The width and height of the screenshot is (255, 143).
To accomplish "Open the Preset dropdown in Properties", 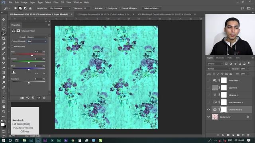I will coord(37,37).
